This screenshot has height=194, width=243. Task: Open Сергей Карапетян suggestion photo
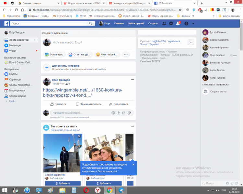[x=63, y=153]
